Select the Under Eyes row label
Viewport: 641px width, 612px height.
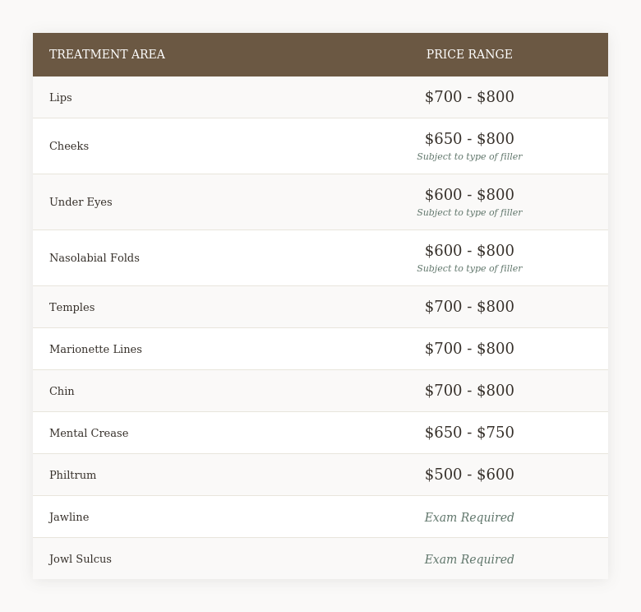point(81,202)
